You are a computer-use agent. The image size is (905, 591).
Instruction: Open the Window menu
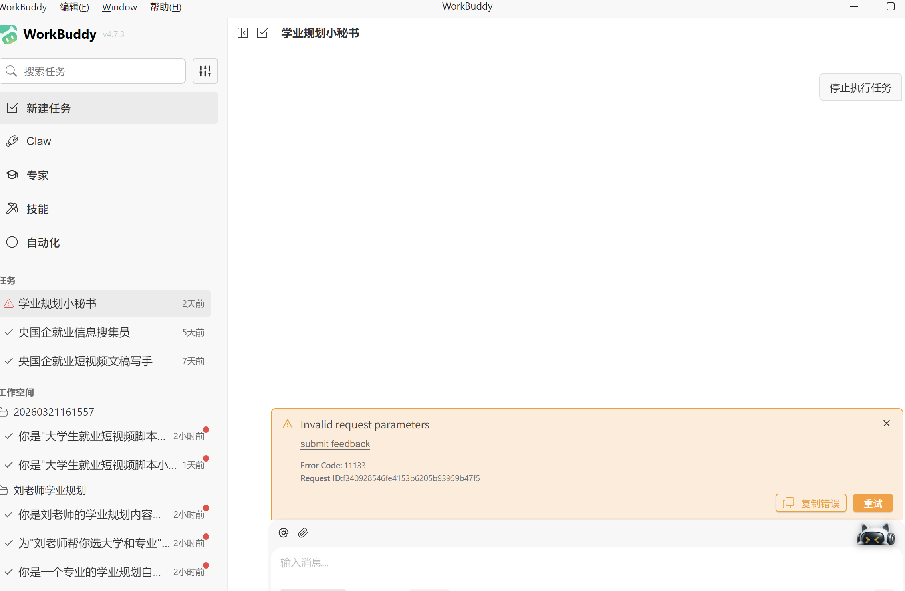tap(119, 7)
